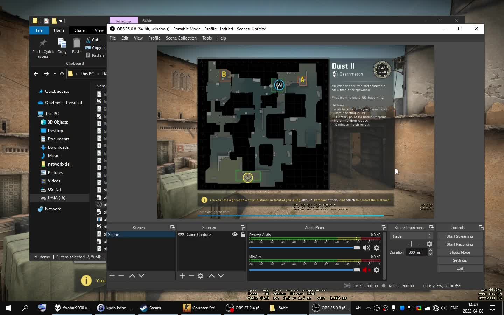This screenshot has width=504, height=315.
Task: Pin to Quick access in Explorer
Action: [x=43, y=48]
